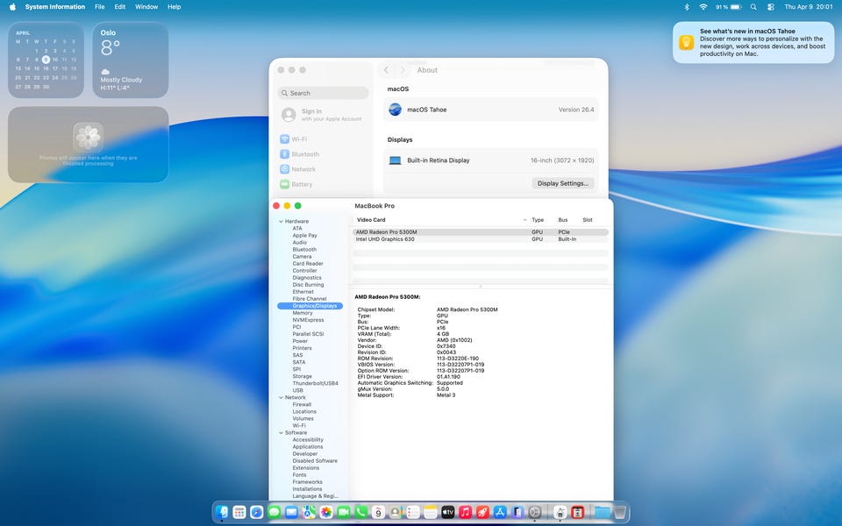The width and height of the screenshot is (842, 526).
Task: Select Wi-Fi in System Settings sidebar
Action: point(293,139)
